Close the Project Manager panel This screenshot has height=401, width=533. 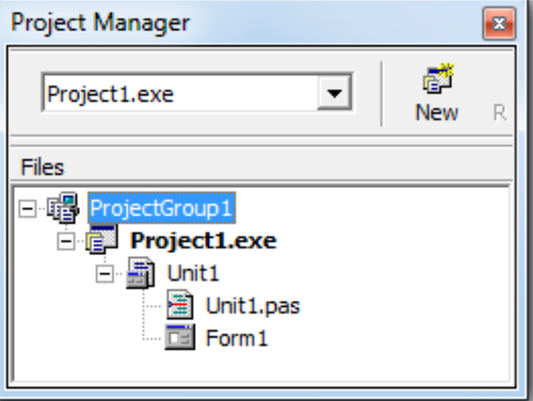(499, 23)
